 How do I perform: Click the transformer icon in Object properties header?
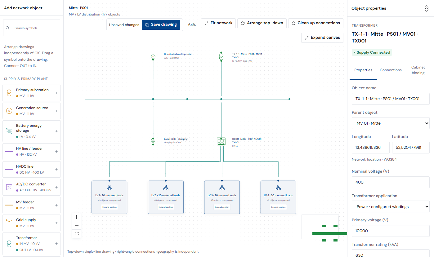point(426,8)
